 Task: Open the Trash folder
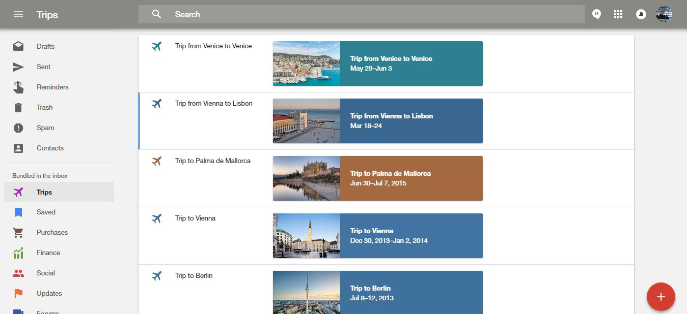(x=44, y=107)
